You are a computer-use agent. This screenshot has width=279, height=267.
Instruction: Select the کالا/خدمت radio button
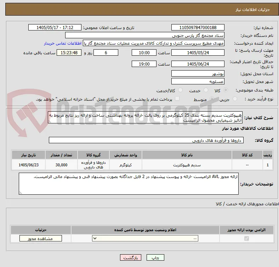pyautogui.click(x=181, y=90)
